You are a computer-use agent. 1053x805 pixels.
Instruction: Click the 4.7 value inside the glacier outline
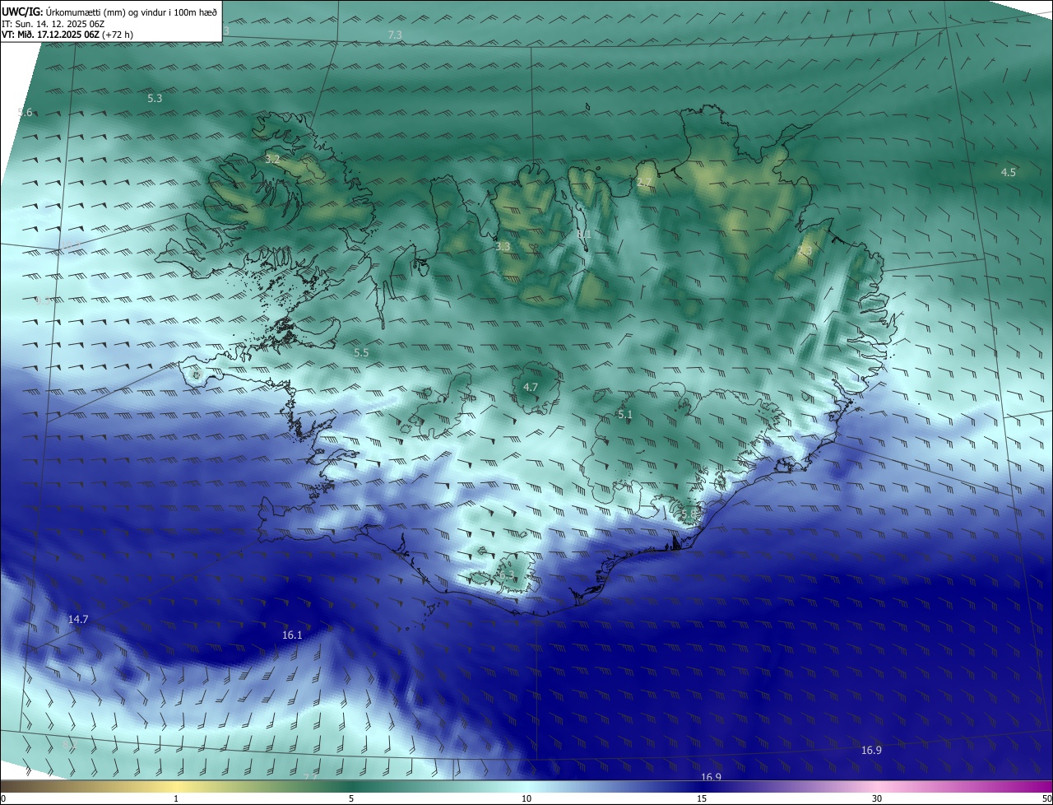531,387
